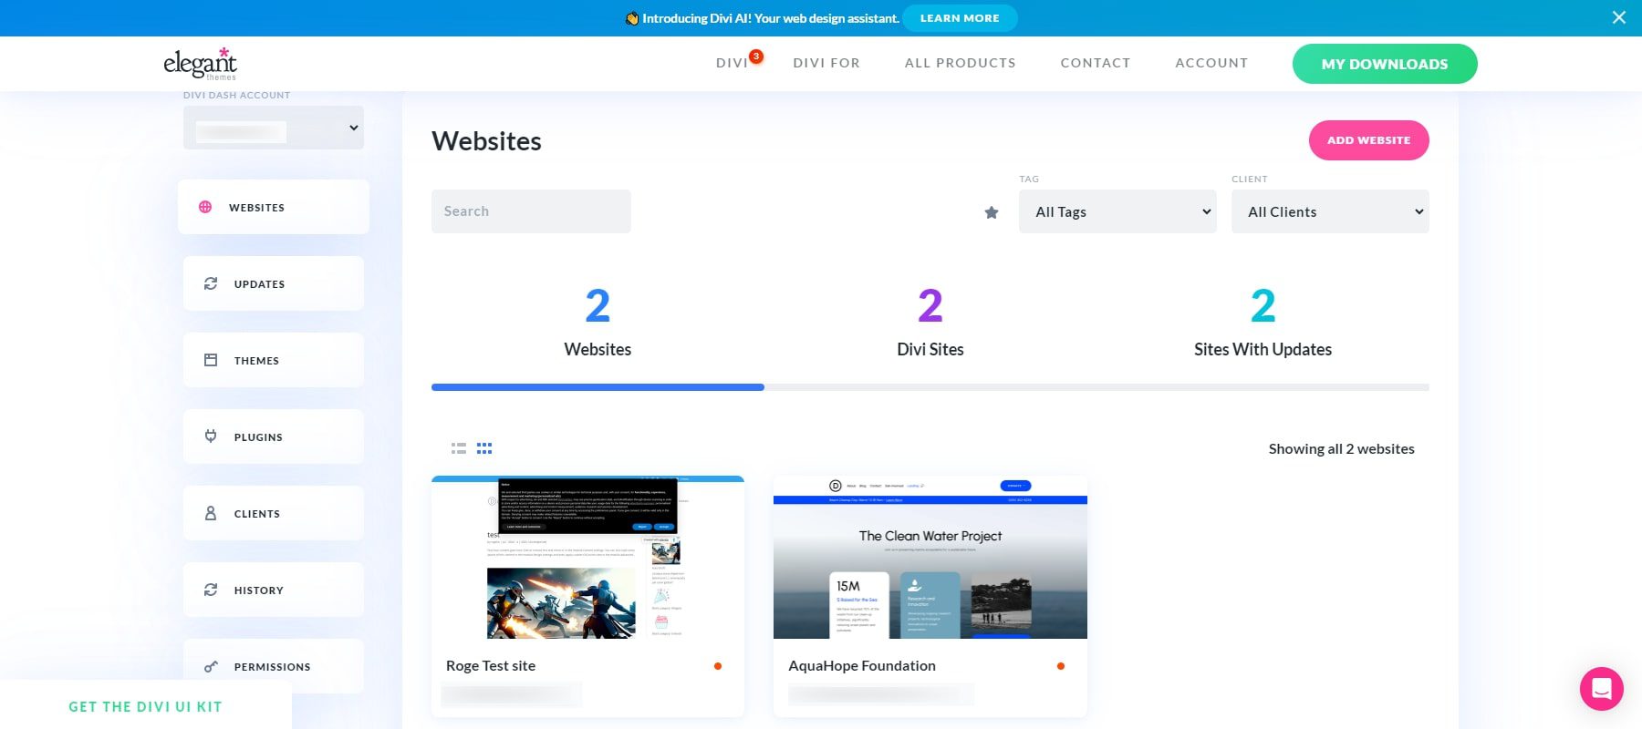Click the person icon beside Clients
Screen dimensions: 1642x729
[211, 513]
